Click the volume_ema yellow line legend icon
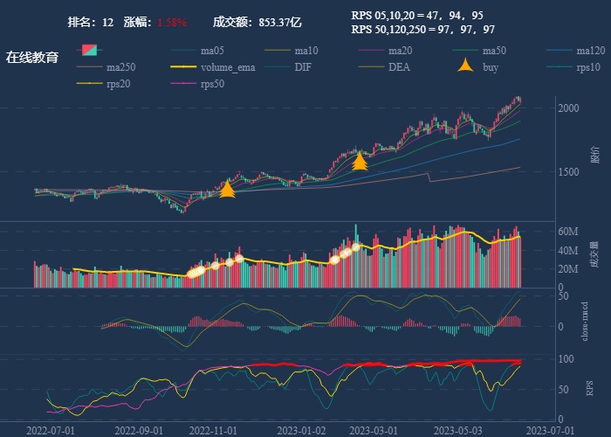 pos(183,67)
